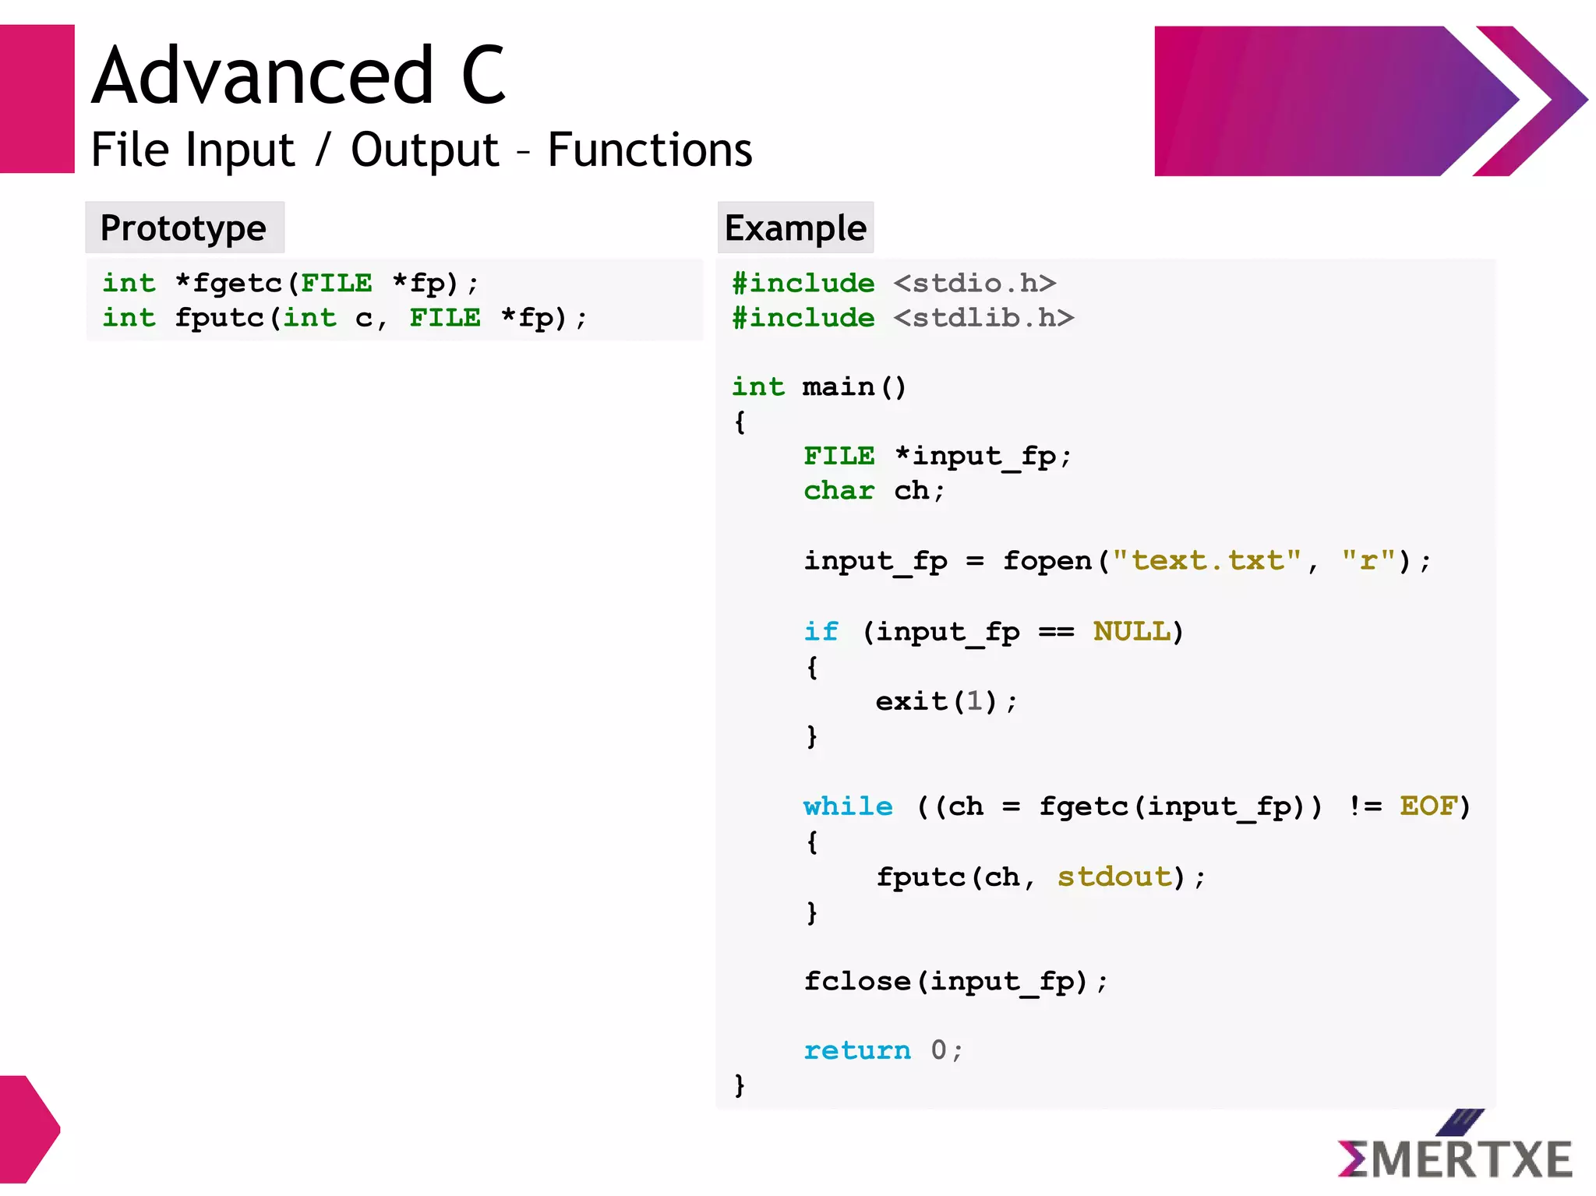Click the Example heading label

[x=795, y=228]
